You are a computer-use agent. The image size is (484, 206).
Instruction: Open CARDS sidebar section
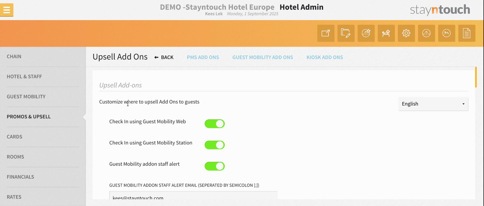(43, 137)
